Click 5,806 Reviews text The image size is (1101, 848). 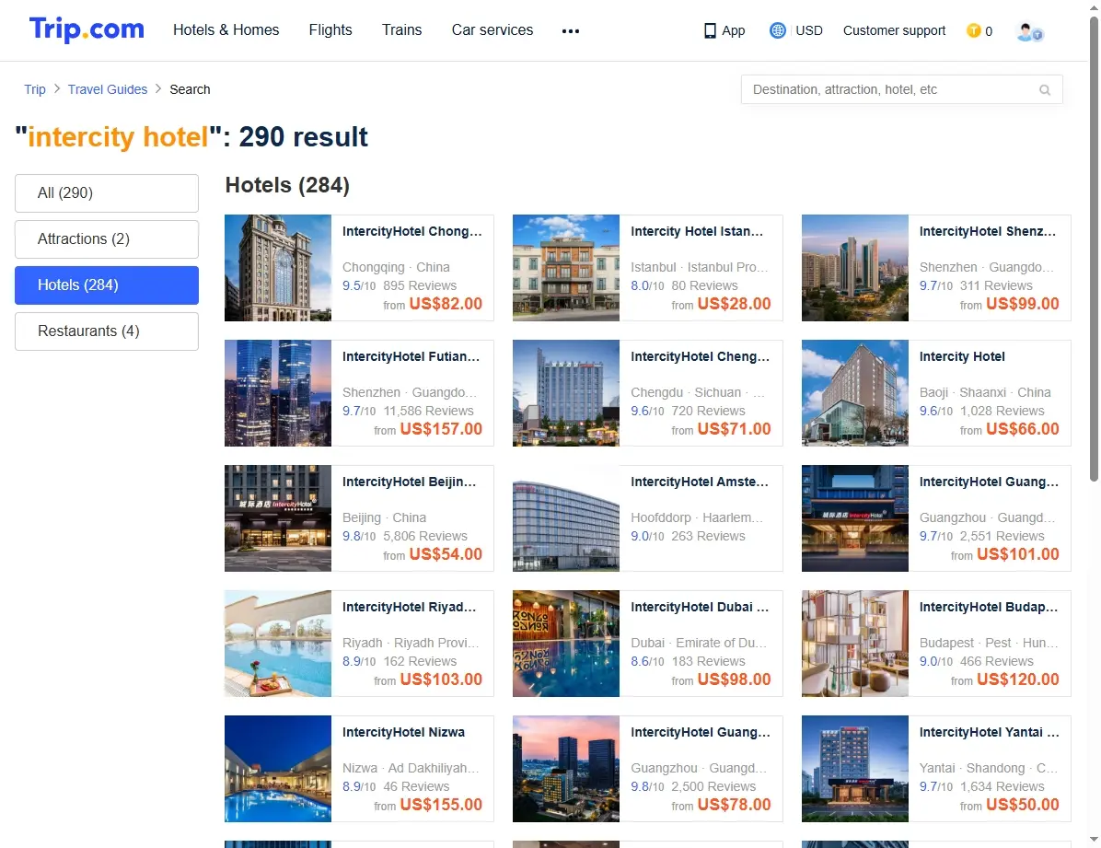pos(424,536)
